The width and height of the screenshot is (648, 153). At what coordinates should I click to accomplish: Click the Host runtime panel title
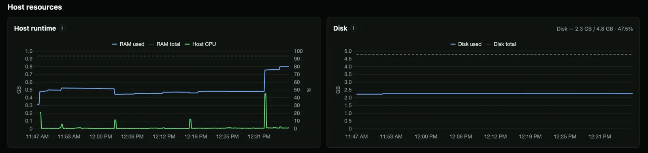click(x=35, y=28)
